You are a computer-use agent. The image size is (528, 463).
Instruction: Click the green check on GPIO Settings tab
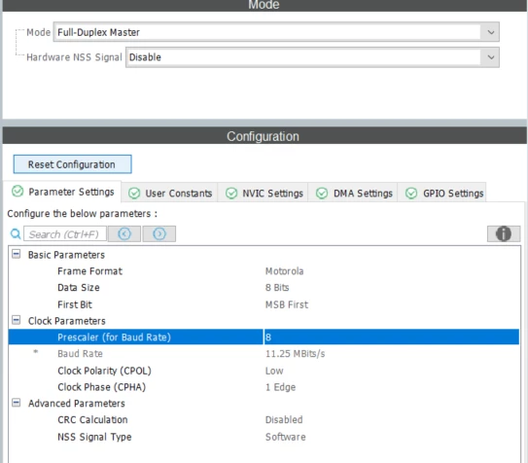point(411,194)
